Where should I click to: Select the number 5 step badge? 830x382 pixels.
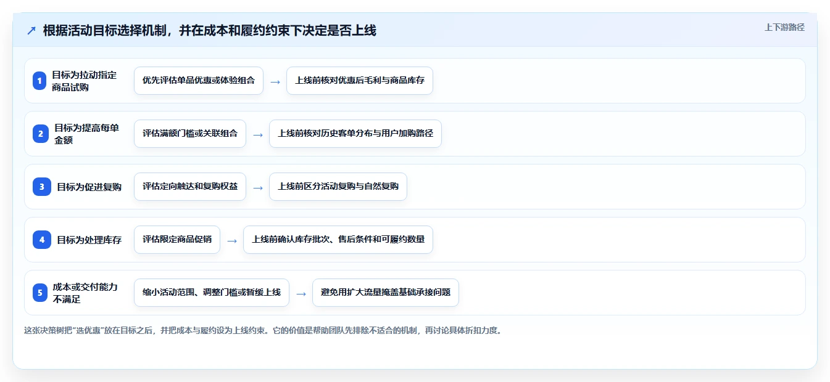(x=39, y=293)
